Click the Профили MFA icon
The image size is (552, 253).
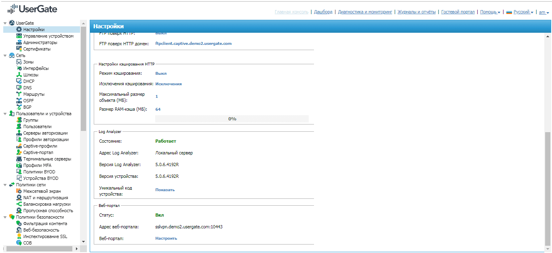[19, 165]
